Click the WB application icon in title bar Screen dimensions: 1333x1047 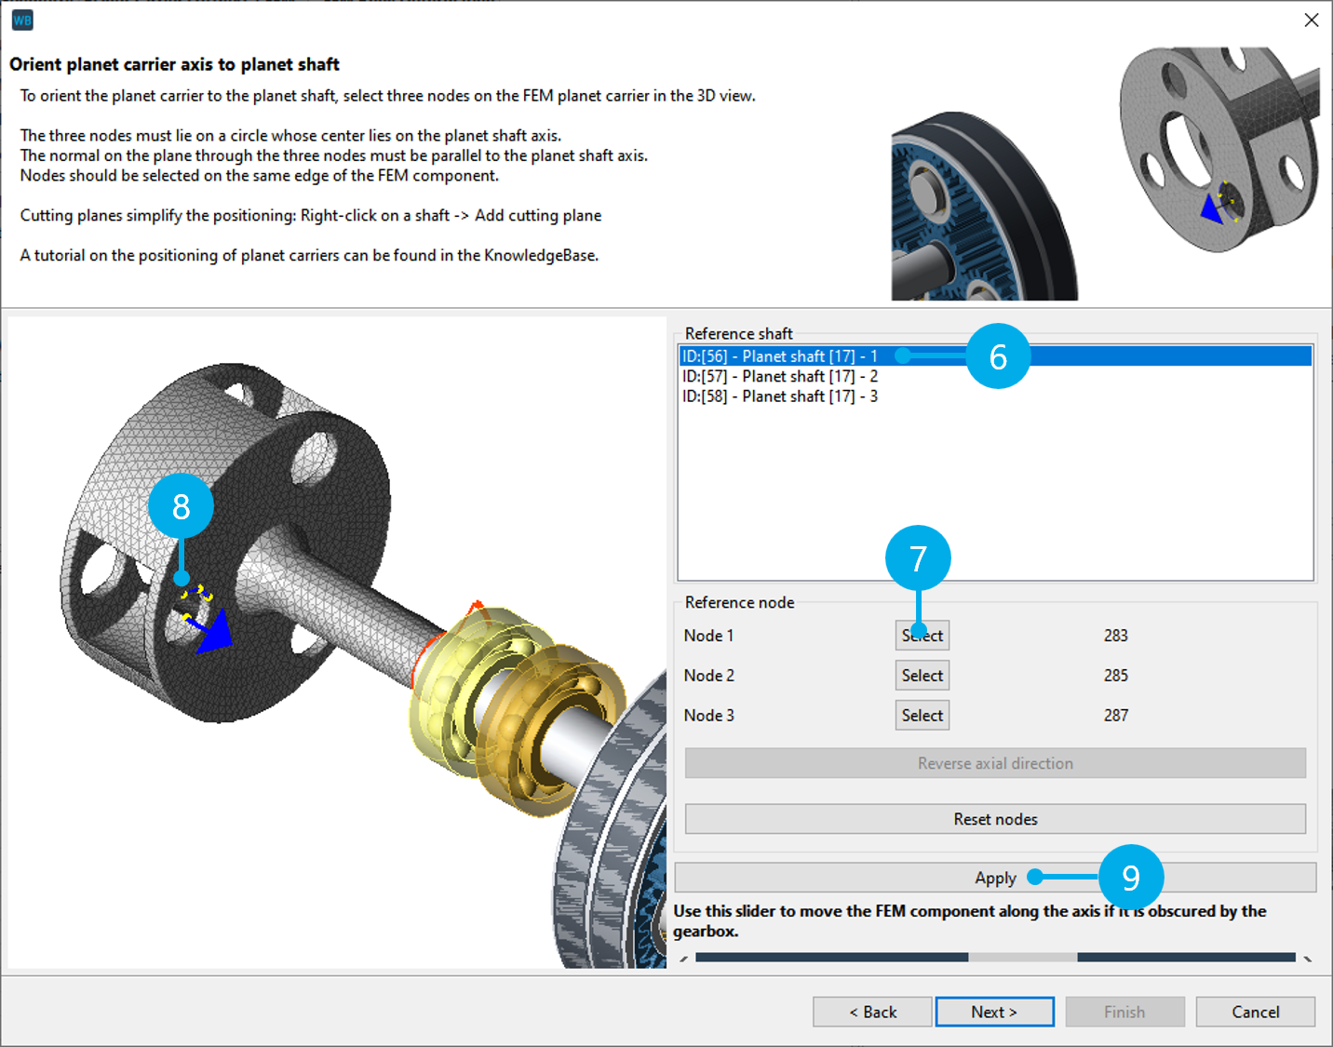tap(22, 20)
